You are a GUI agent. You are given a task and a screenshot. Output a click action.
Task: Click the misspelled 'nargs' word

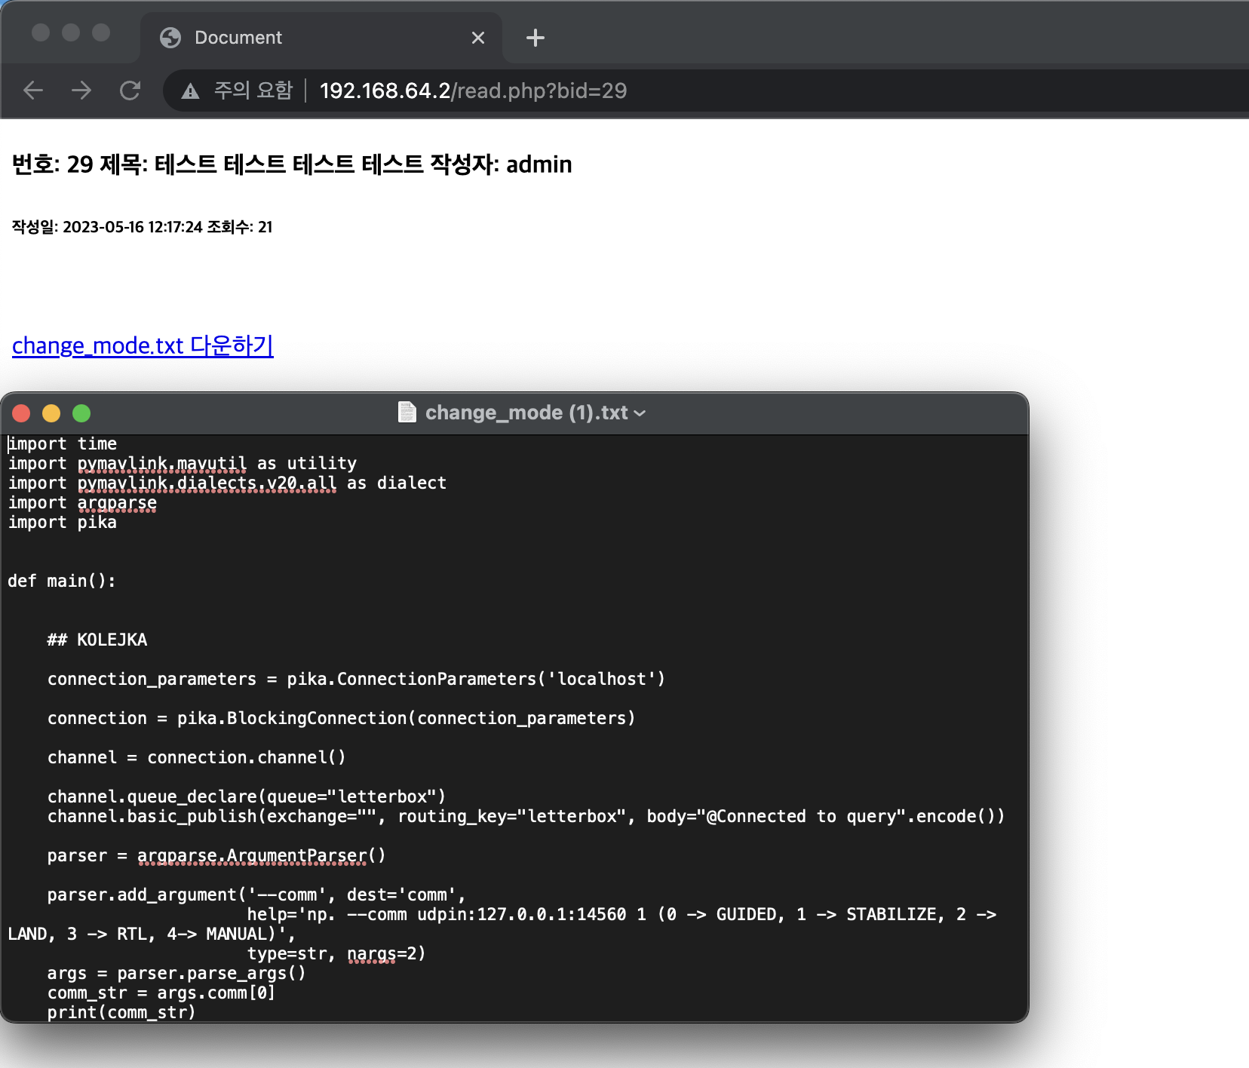[x=372, y=953]
